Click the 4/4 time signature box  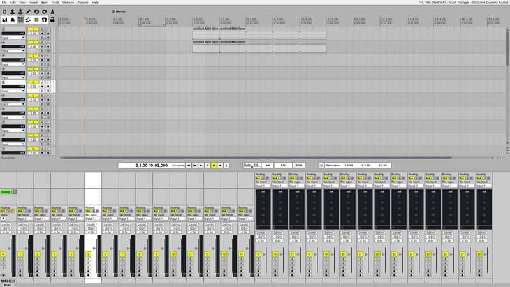coord(267,165)
